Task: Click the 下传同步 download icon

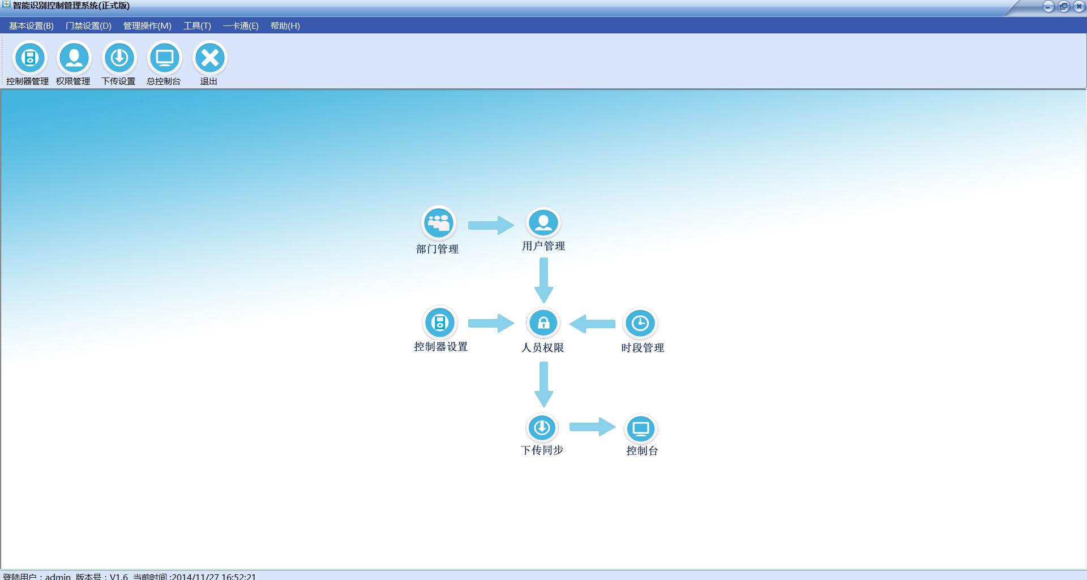Action: (x=542, y=428)
